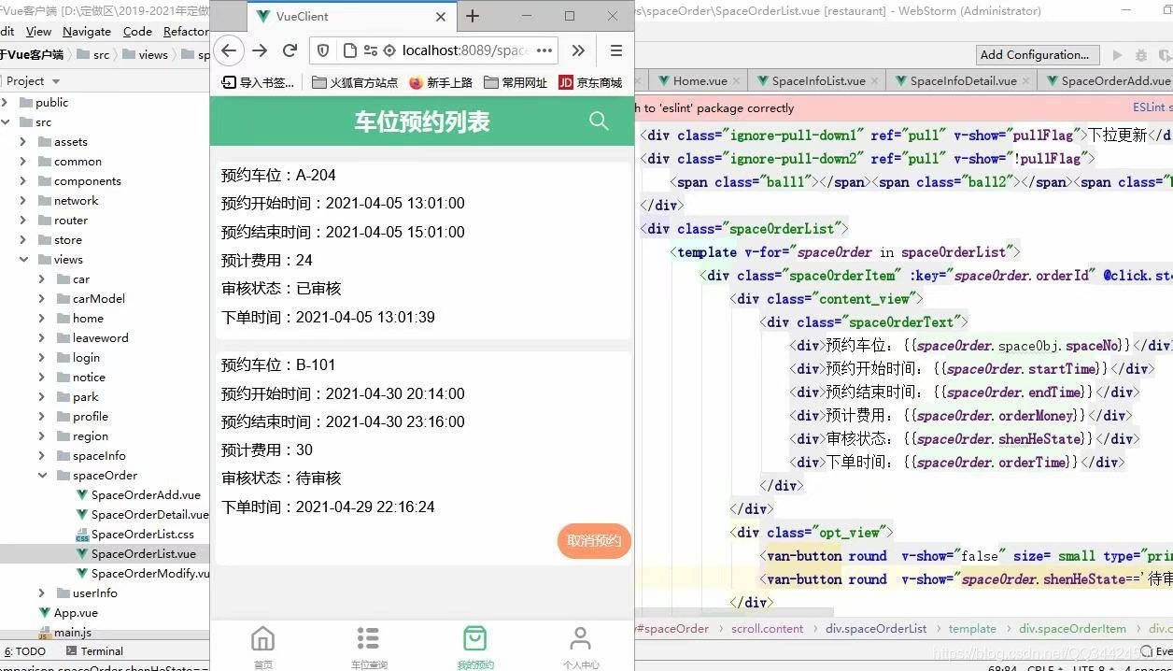1173x671 pixels.
Task: Expand the assets folder
Action: click(x=23, y=141)
